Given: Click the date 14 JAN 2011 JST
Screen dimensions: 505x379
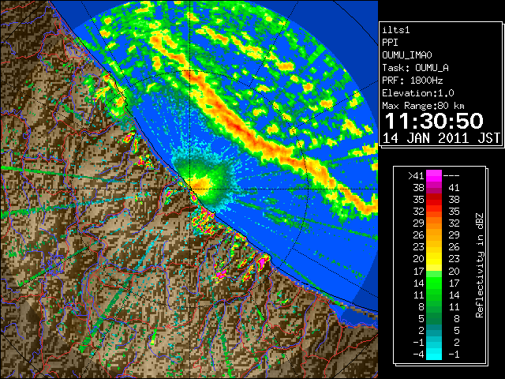Looking at the screenshot, I should (441, 138).
